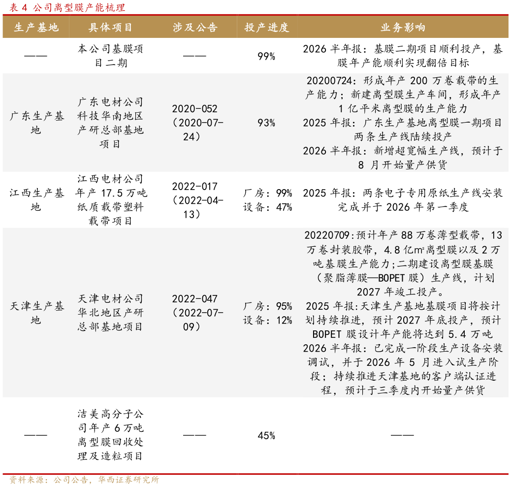Click '20220709:预计年产 88 万卷薄型载带' text
The height and width of the screenshot is (487, 511).
(x=403, y=263)
